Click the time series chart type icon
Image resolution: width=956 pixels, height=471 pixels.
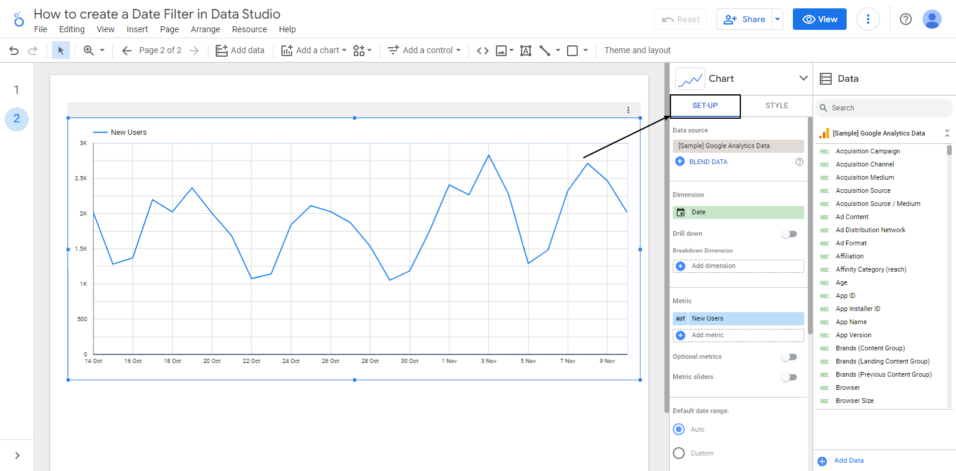point(690,79)
